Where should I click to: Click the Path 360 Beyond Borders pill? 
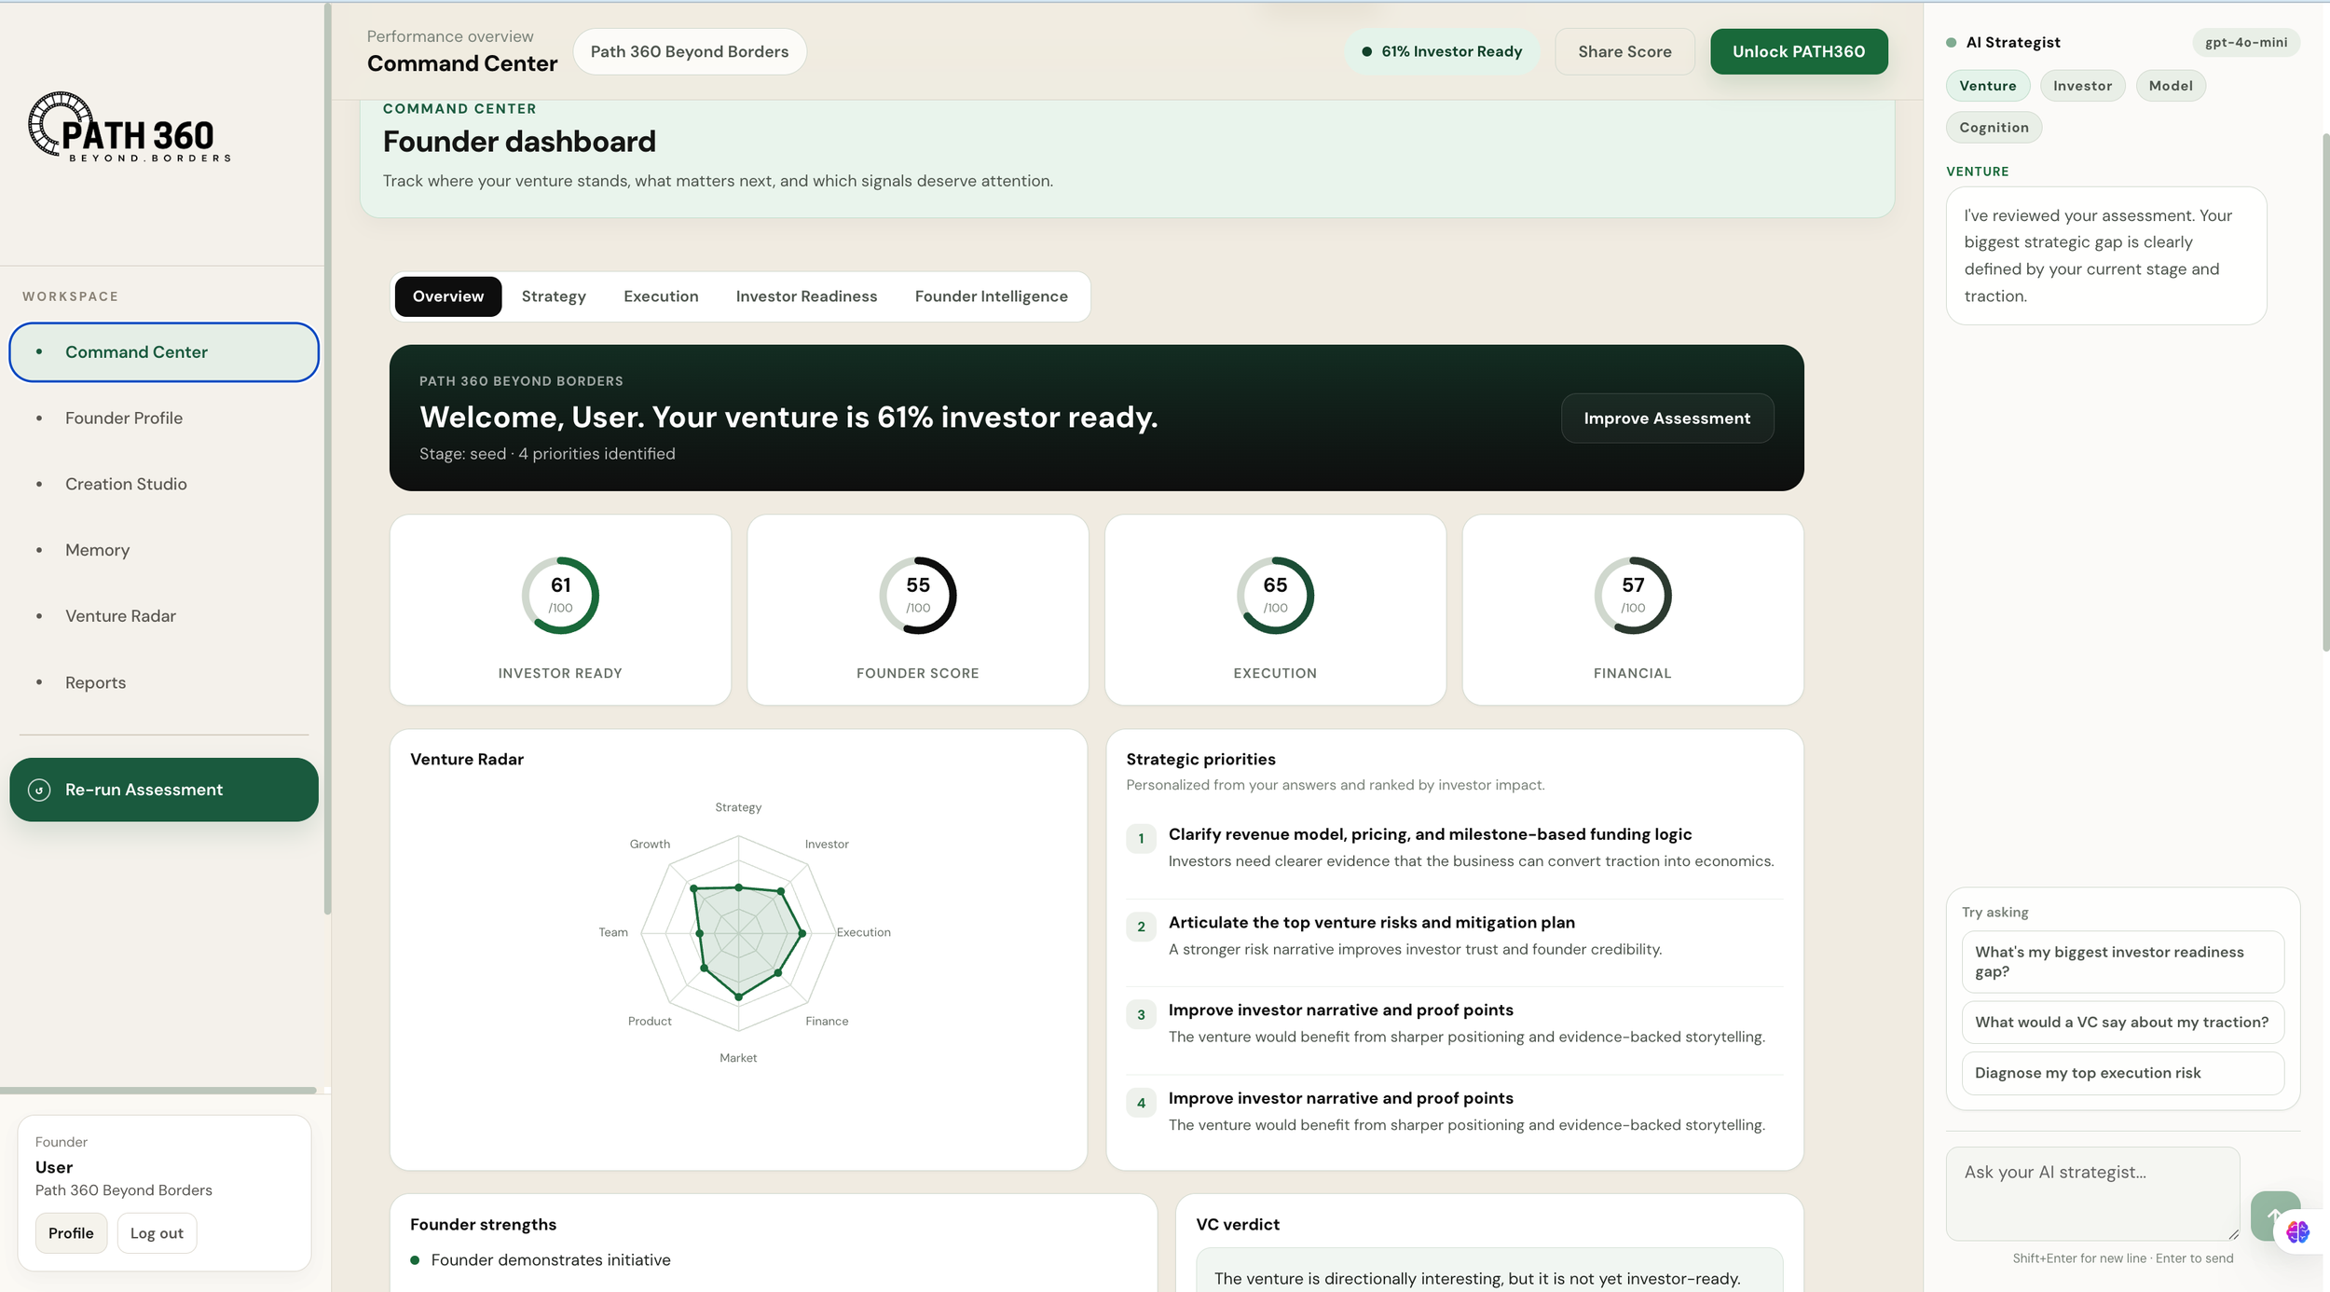(690, 51)
